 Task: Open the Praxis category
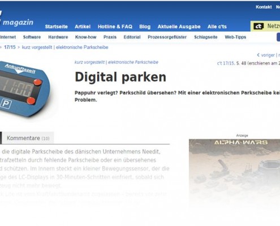point(110,37)
